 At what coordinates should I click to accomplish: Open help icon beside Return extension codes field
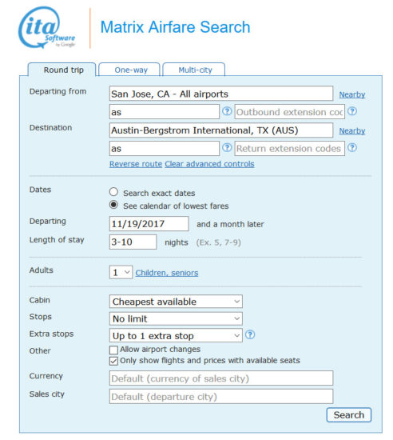[x=352, y=147]
